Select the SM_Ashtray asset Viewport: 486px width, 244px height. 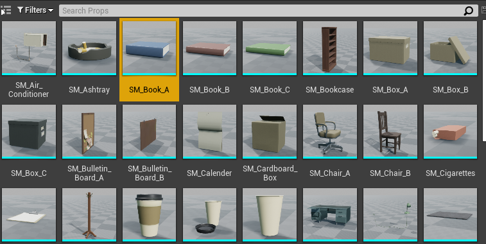pos(89,60)
